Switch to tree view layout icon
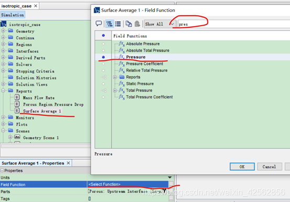 109,24
